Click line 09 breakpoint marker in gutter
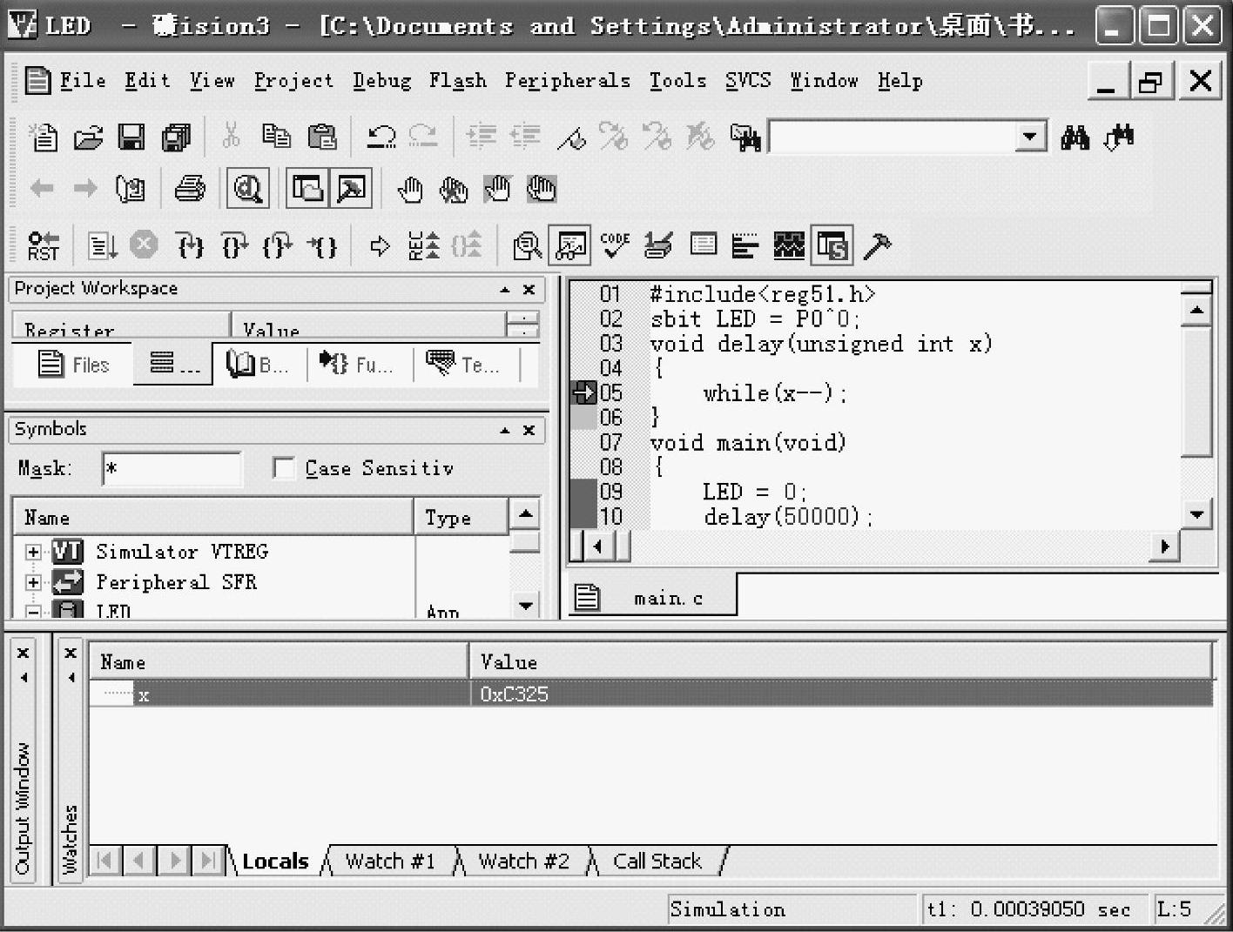This screenshot has width=1233, height=932. [x=583, y=492]
